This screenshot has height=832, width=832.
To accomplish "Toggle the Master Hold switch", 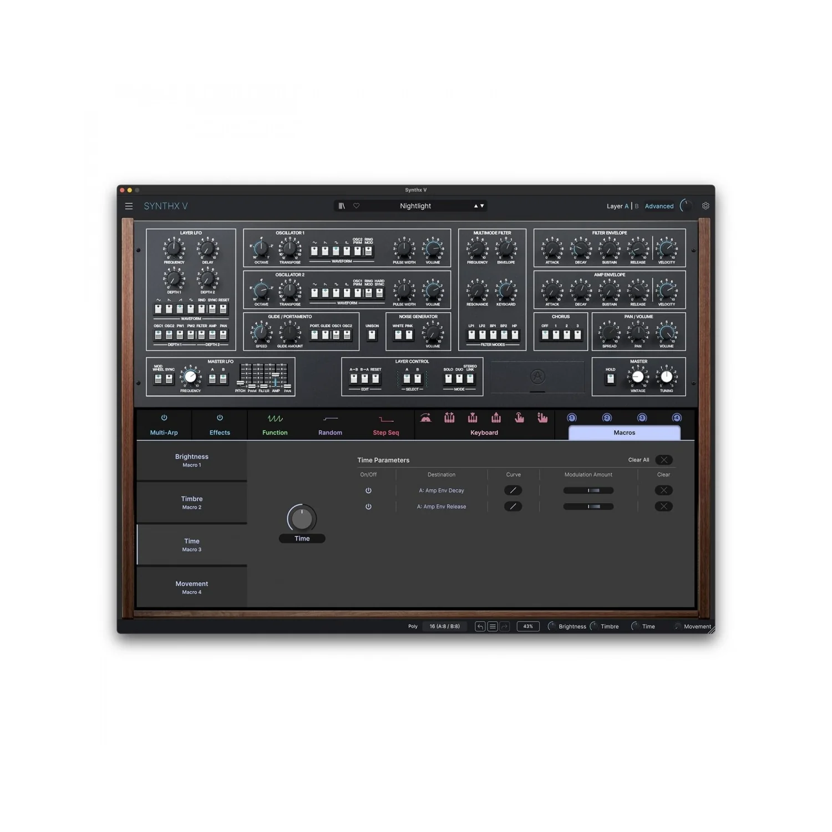I will click(611, 378).
